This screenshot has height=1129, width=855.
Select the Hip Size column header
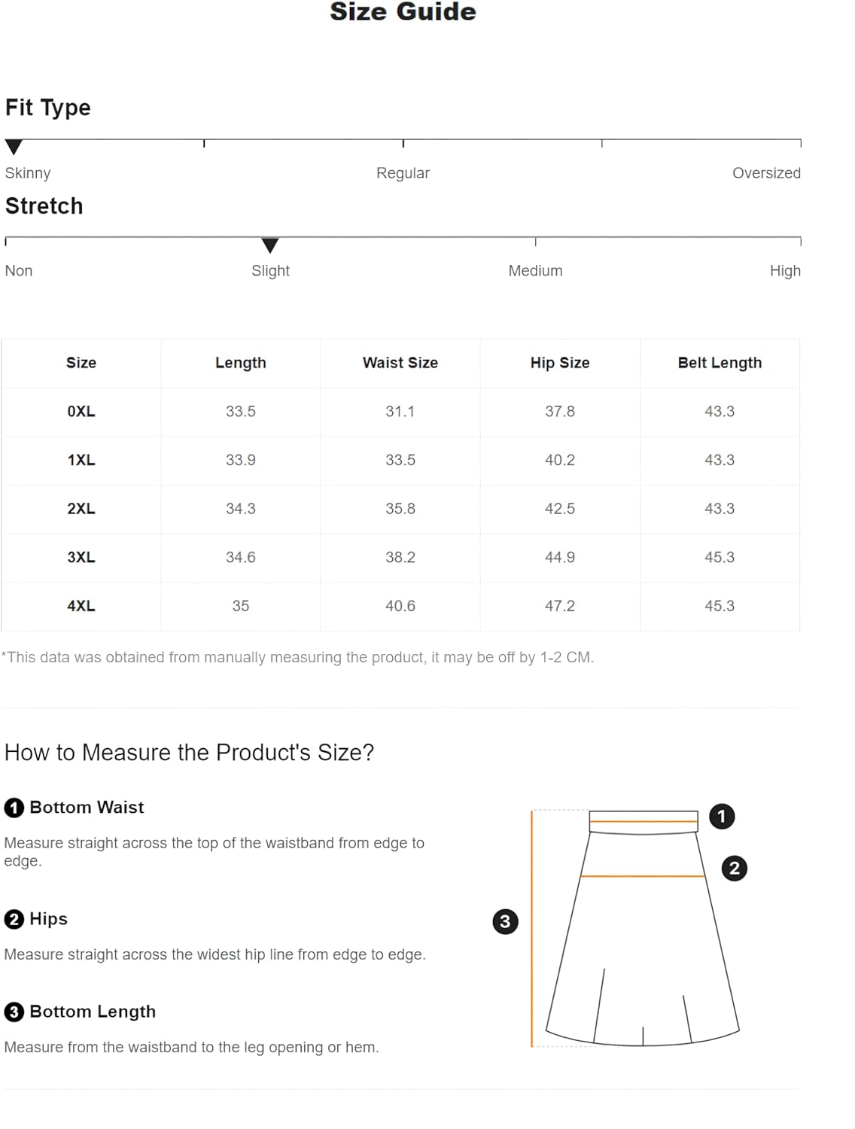(560, 363)
